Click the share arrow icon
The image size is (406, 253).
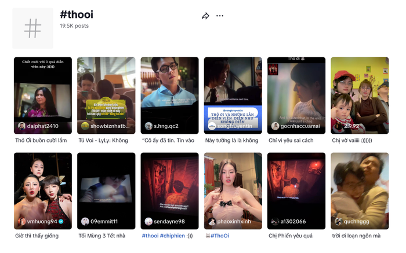tap(205, 16)
